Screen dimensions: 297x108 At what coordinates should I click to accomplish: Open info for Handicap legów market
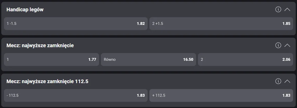pyautogui.click(x=278, y=9)
